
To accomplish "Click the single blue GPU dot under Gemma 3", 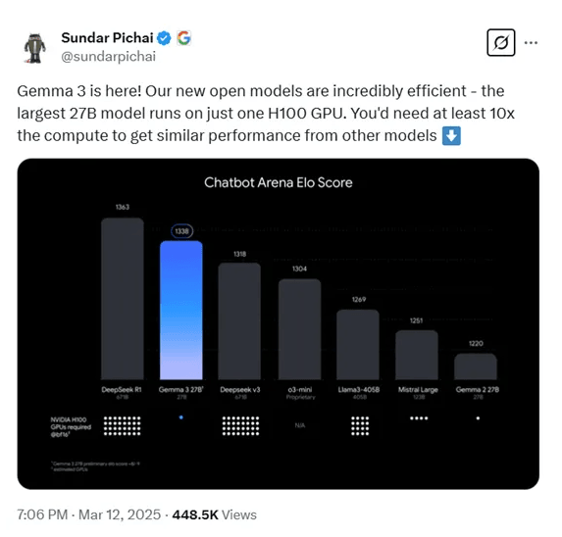I will [x=181, y=417].
